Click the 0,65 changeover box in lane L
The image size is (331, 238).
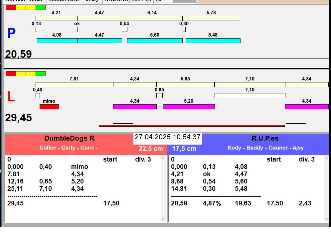tap(159, 95)
